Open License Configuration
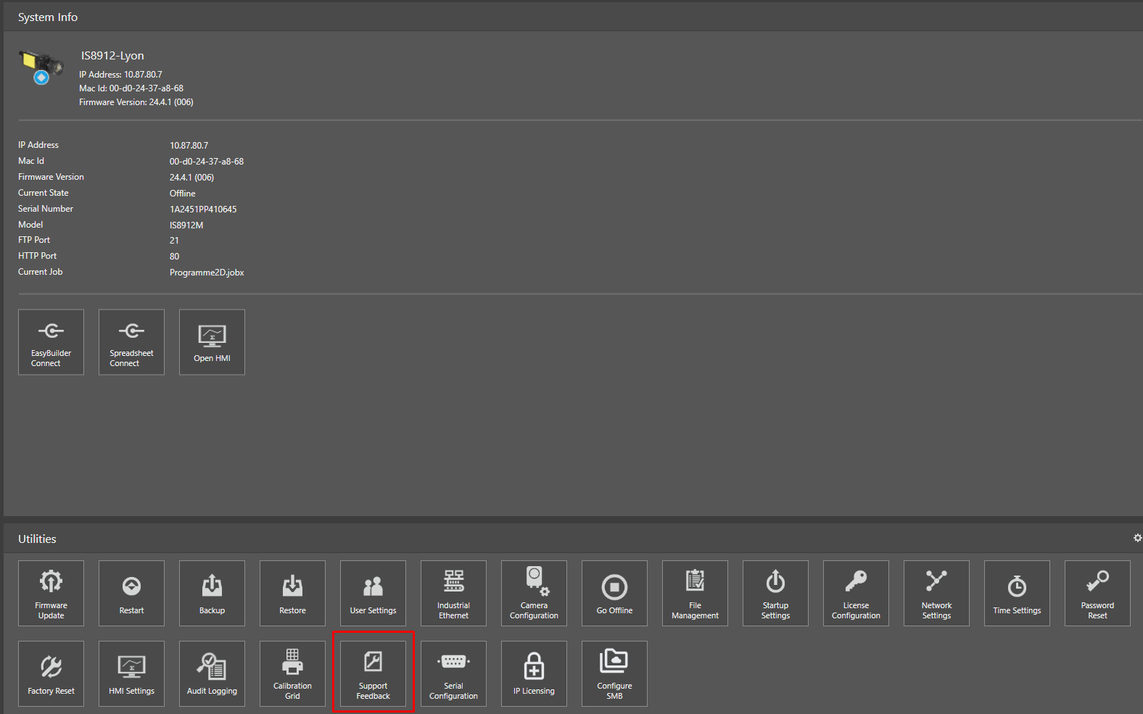This screenshot has width=1143, height=714. [856, 593]
